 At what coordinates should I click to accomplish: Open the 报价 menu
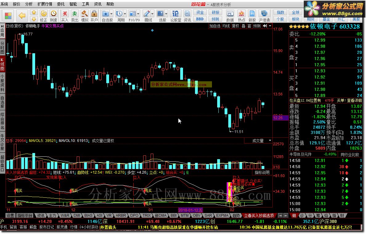click(x=17, y=4)
